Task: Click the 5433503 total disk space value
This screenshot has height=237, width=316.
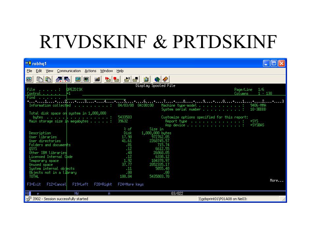Action: pyautogui.click(x=125, y=117)
